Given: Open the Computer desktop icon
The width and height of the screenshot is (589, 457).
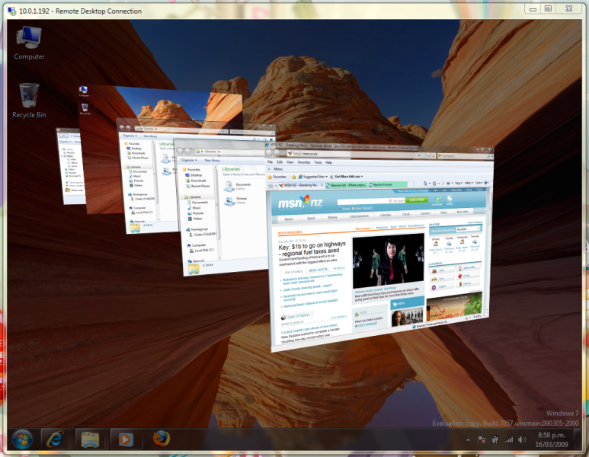Looking at the screenshot, I should (x=29, y=42).
